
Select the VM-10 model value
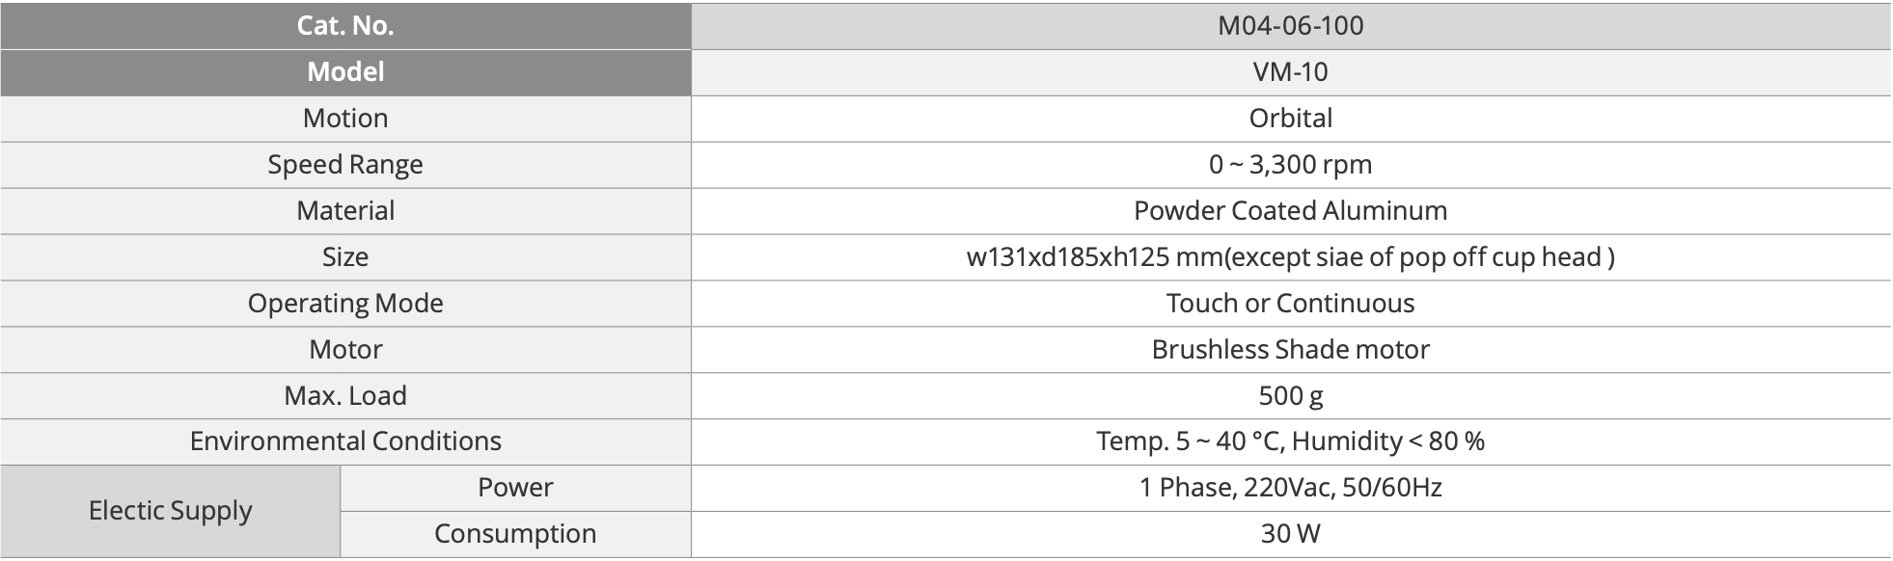(x=1290, y=72)
